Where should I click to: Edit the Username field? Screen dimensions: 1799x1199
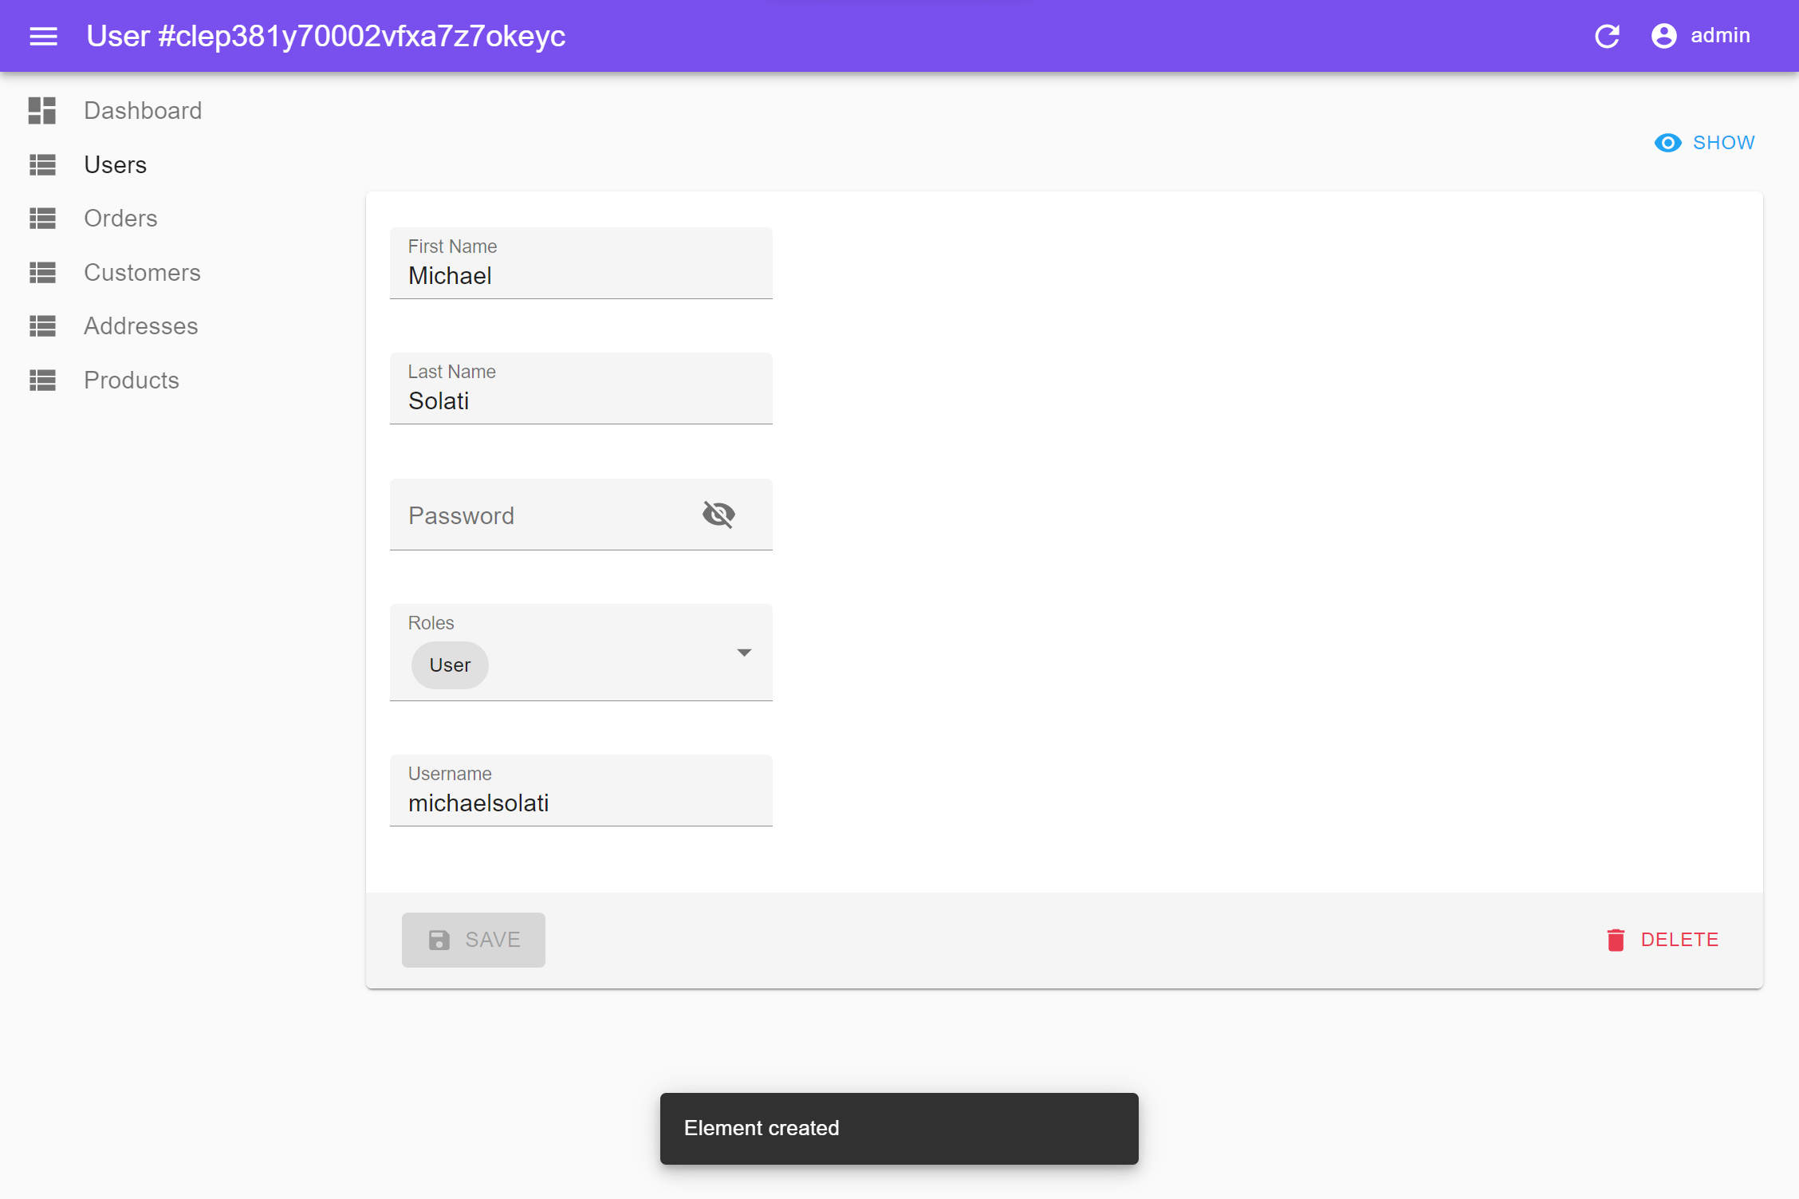tap(581, 791)
